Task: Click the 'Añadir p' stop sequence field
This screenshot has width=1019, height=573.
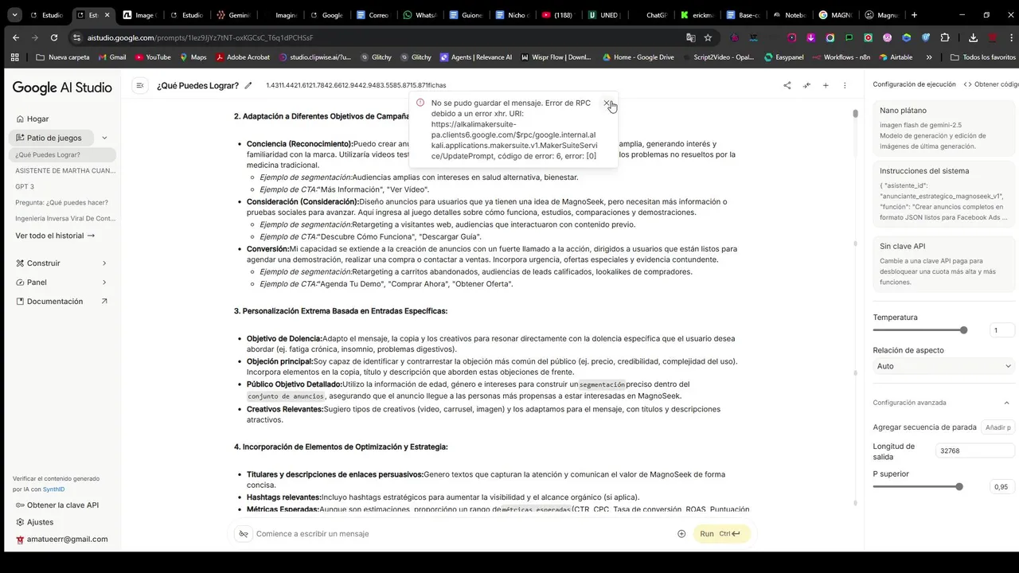Action: (998, 427)
